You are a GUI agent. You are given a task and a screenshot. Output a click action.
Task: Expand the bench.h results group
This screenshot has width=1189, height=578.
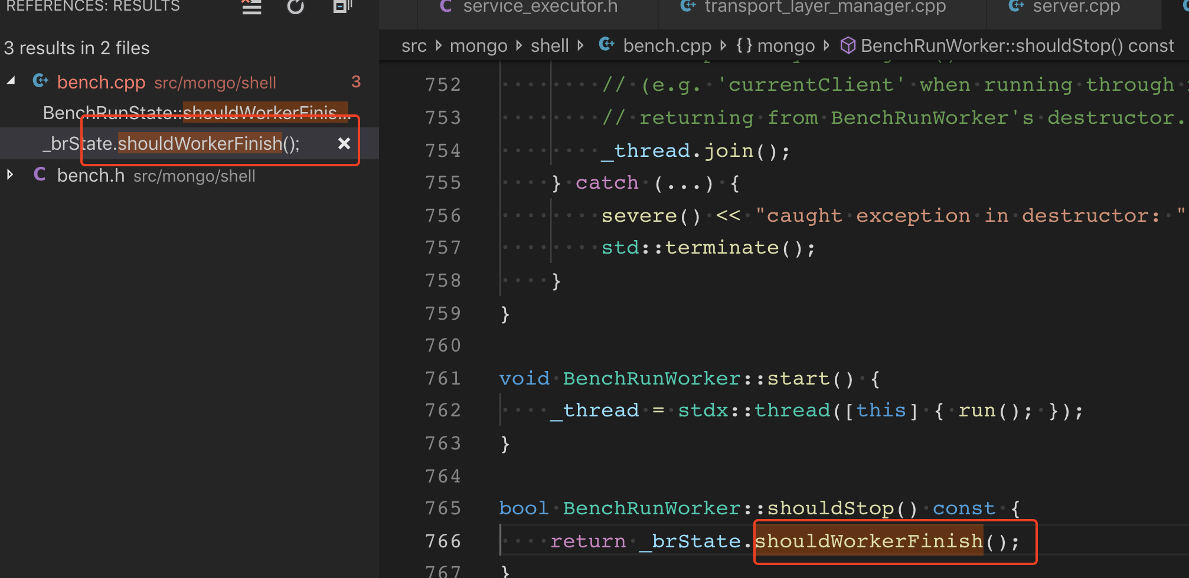10,175
